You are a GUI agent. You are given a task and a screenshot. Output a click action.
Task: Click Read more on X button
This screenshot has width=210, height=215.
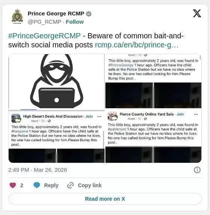[105, 199]
